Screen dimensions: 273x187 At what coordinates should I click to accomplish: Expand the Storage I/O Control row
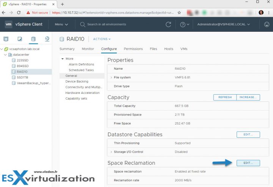tap(111, 152)
